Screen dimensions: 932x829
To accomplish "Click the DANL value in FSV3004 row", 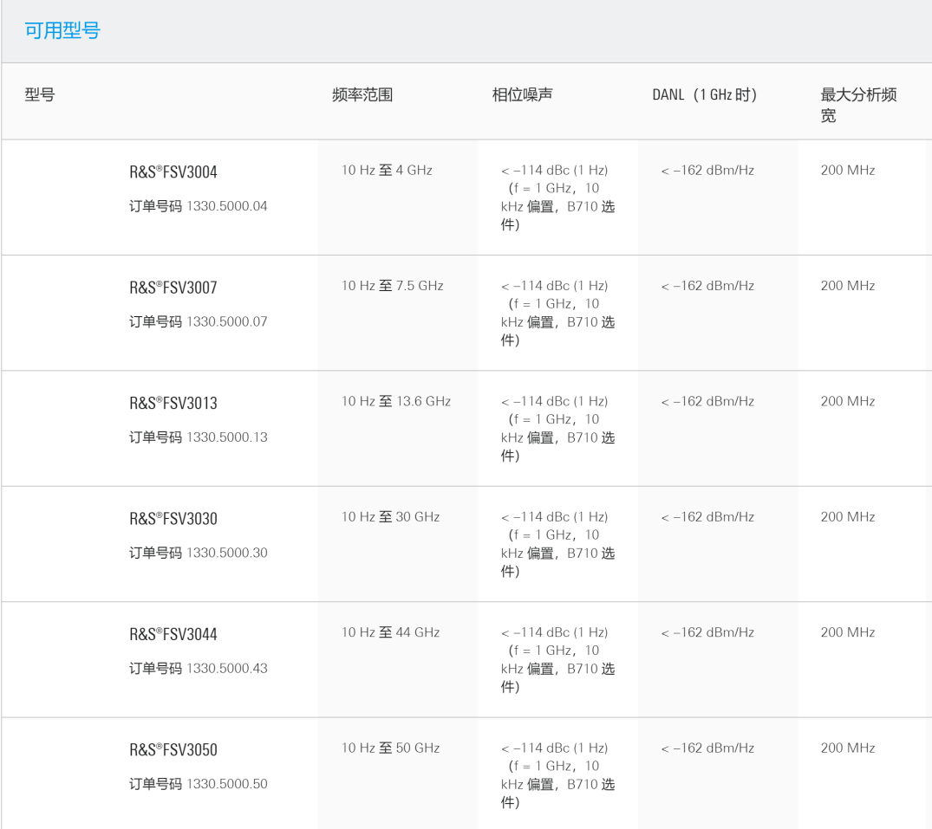I will point(707,171).
